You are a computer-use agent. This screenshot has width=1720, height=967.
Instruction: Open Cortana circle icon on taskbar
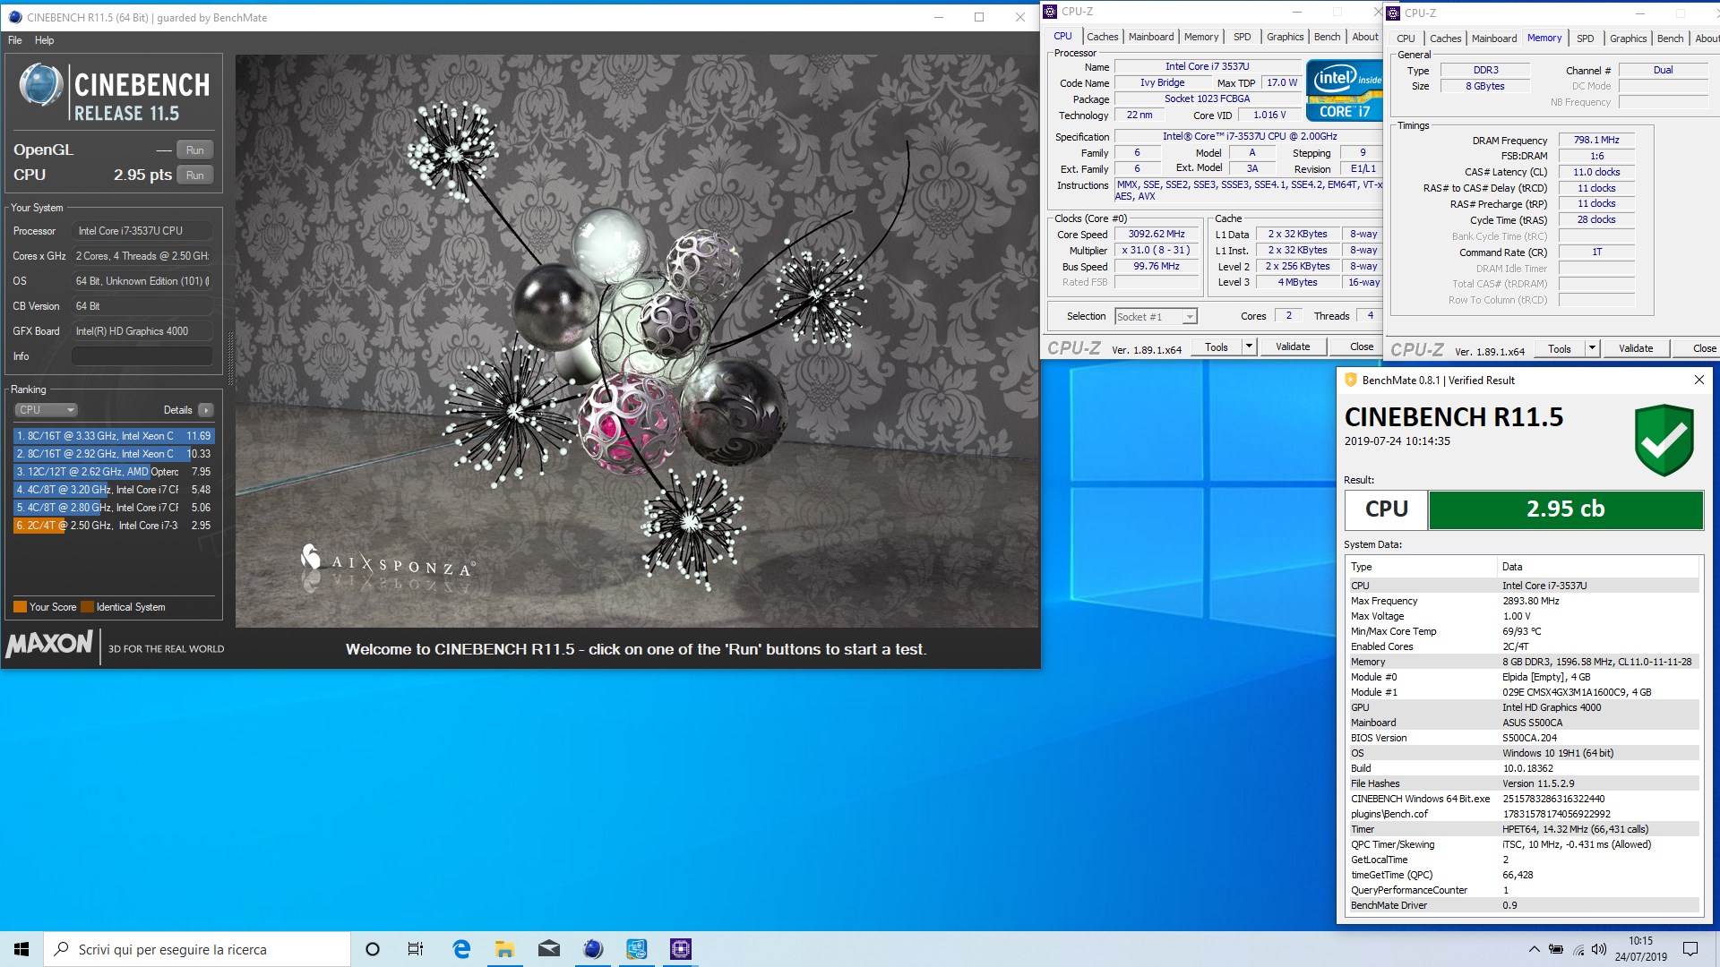tap(373, 949)
